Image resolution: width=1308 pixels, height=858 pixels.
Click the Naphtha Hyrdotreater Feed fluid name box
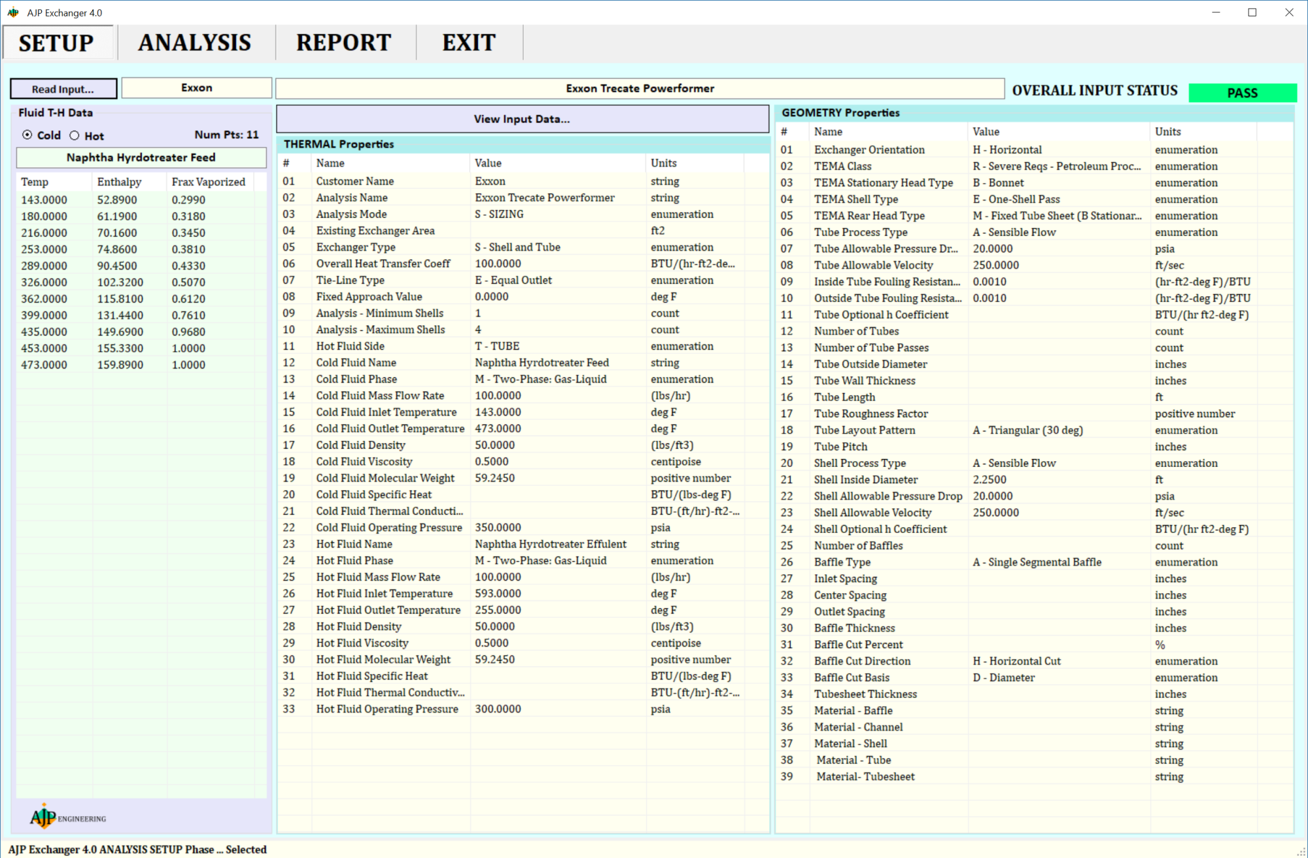141,158
